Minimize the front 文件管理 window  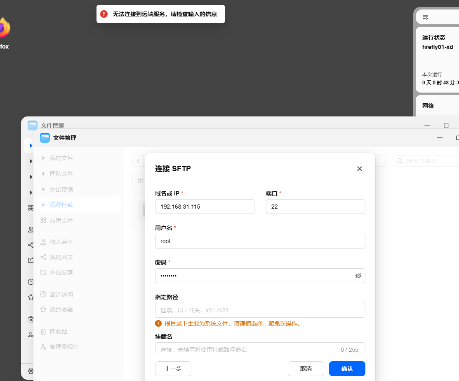pyautogui.click(x=439, y=138)
